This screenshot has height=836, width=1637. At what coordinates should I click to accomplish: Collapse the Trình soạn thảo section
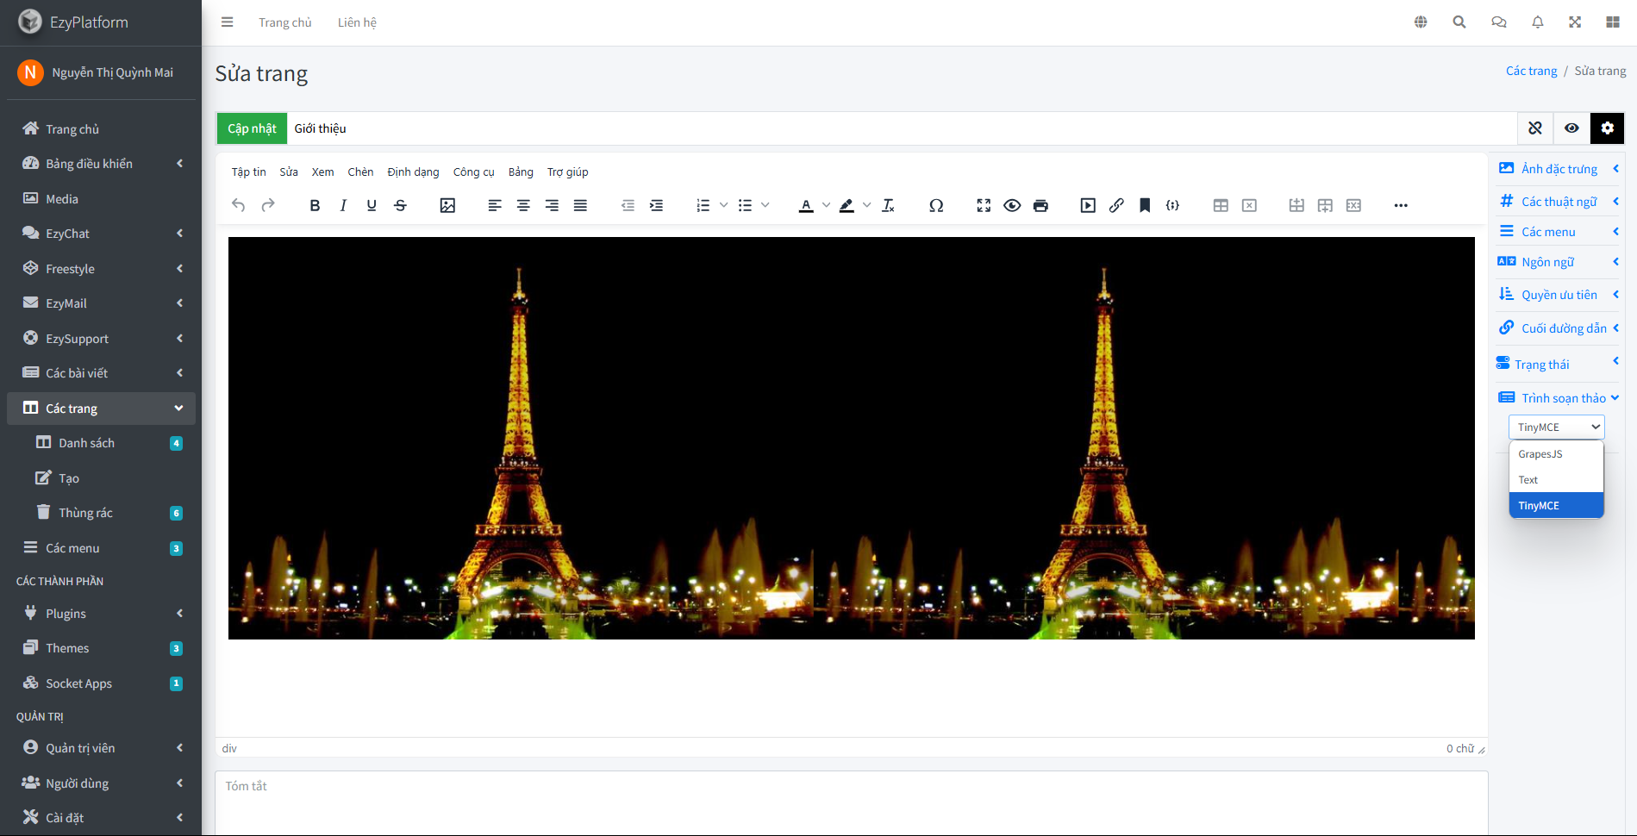tap(1559, 397)
